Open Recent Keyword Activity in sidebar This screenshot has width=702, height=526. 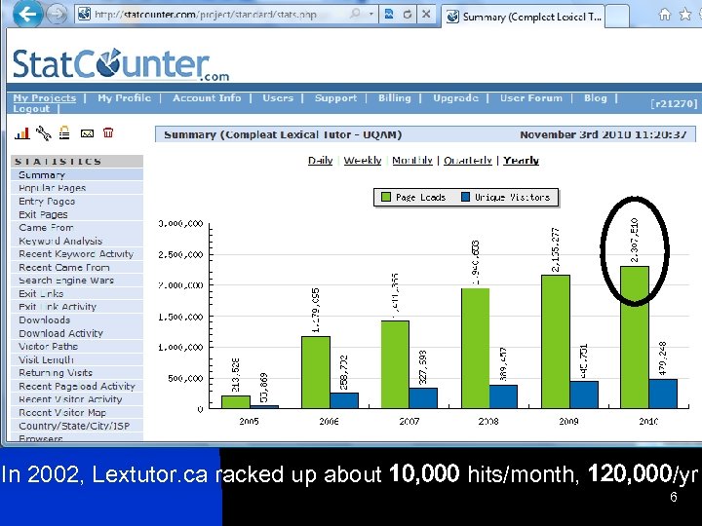(77, 254)
